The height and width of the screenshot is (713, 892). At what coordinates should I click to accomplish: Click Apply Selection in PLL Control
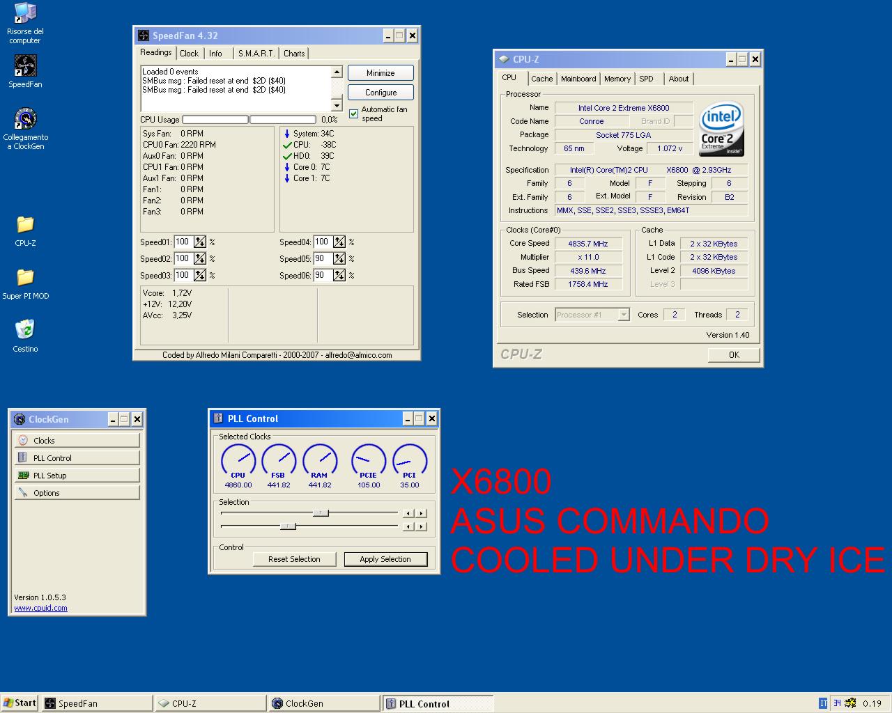pos(385,559)
